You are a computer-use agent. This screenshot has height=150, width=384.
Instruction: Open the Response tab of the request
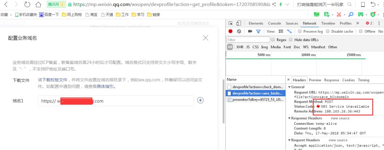click(332, 80)
